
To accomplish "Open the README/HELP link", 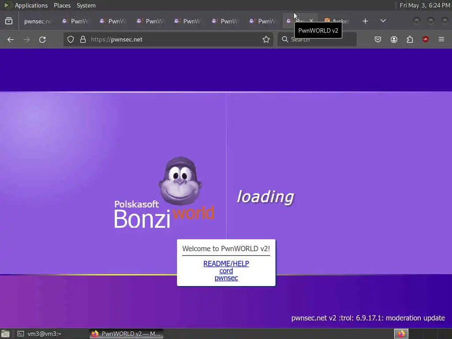I will 226,264.
